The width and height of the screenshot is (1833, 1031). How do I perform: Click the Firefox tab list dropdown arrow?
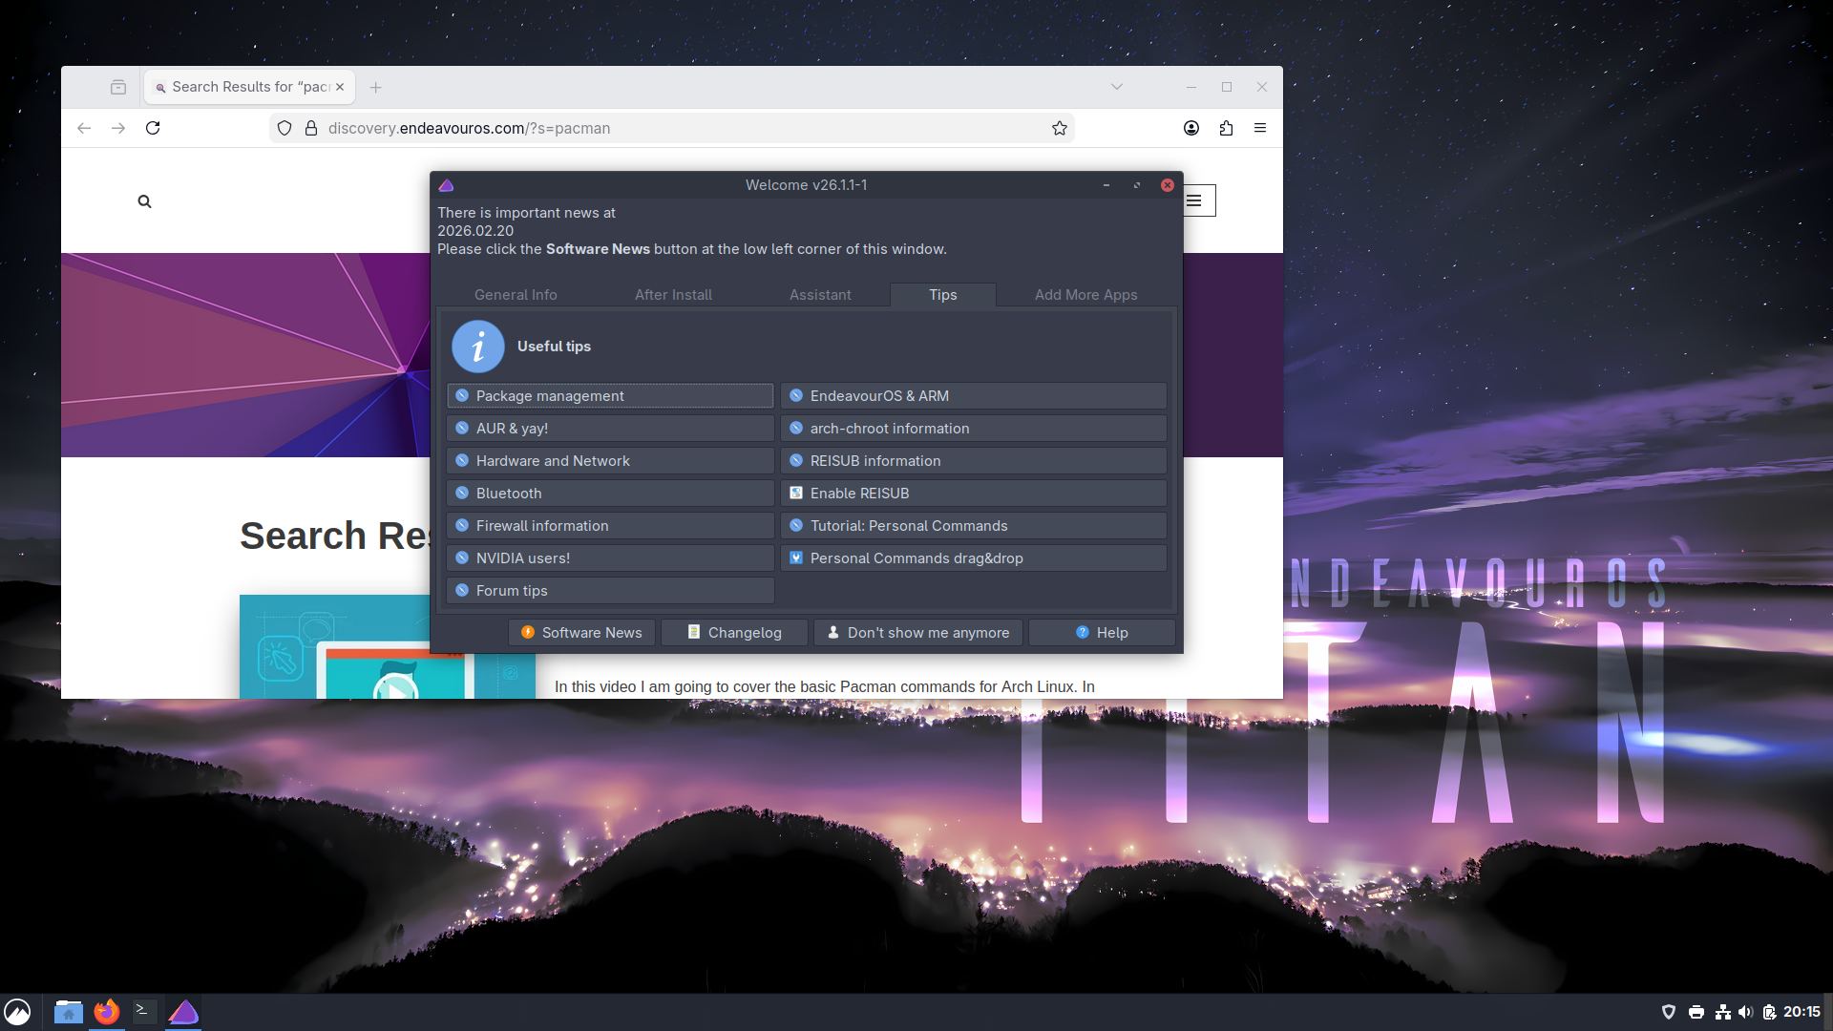(x=1117, y=87)
